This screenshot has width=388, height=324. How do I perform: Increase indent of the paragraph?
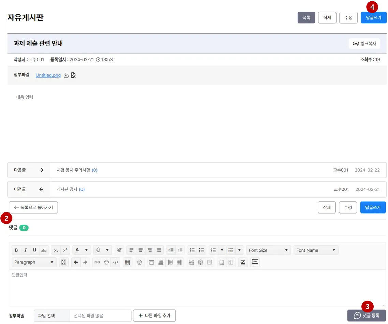171,250
